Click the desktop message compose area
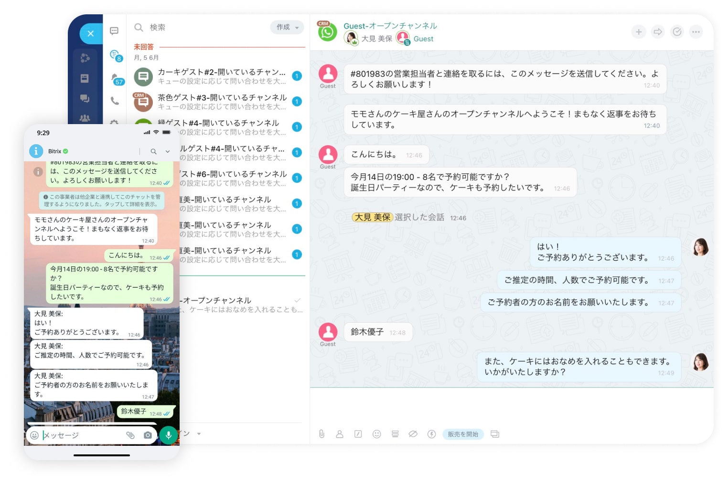The height and width of the screenshot is (484, 728). tap(512, 406)
